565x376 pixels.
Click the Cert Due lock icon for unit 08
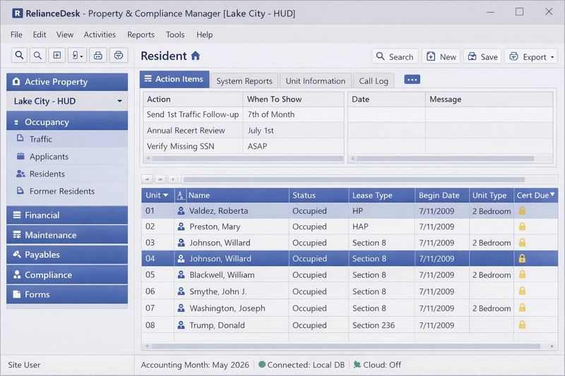522,325
